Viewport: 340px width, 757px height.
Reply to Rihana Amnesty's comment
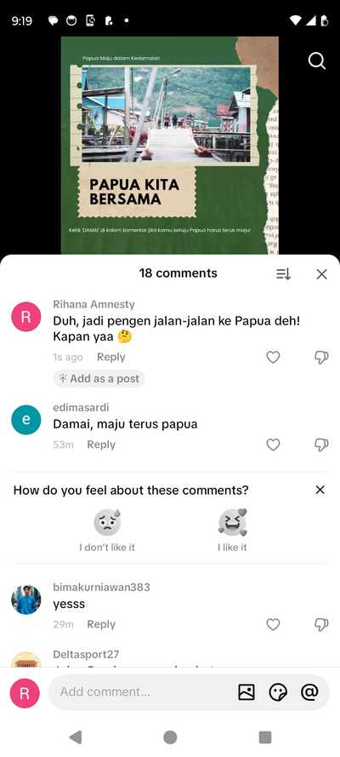[x=110, y=358]
